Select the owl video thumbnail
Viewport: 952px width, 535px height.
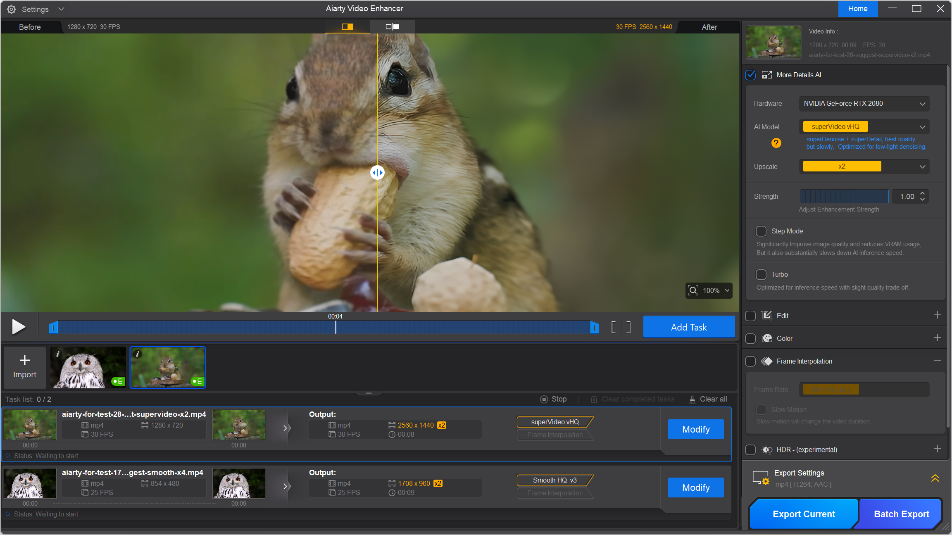(88, 368)
